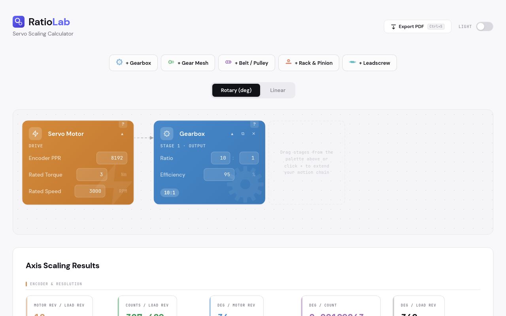
Task: Click the 'Ratio' label in Gearbox
Action: (x=166, y=158)
